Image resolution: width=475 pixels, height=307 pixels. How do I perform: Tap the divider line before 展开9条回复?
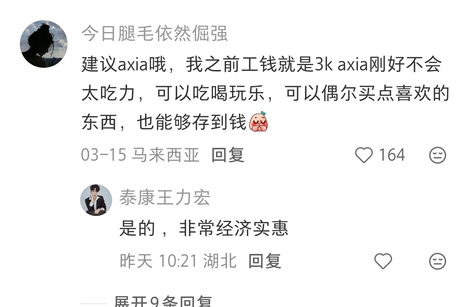pos(93,303)
